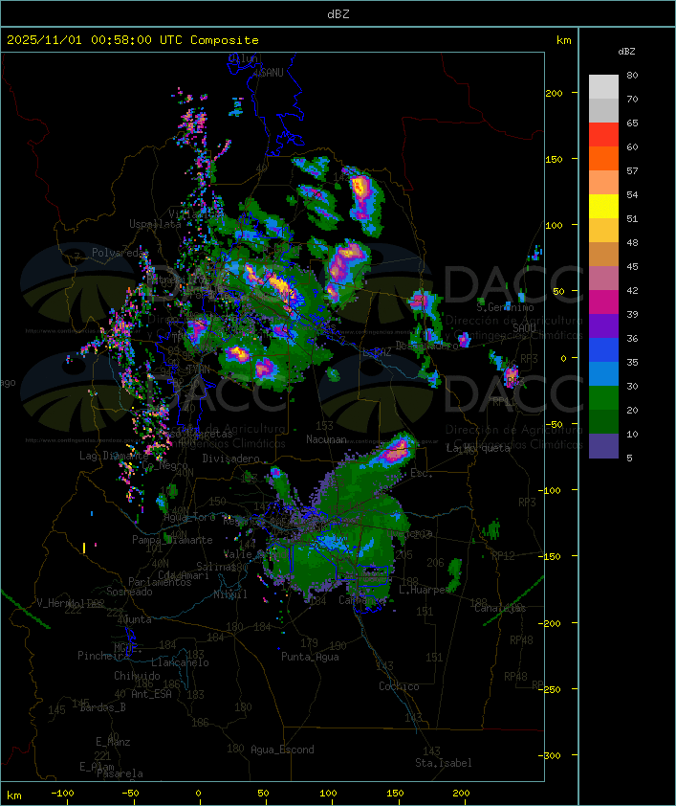Click the 'E_Manz' map label
Image resolution: width=676 pixels, height=806 pixels.
coord(113,742)
